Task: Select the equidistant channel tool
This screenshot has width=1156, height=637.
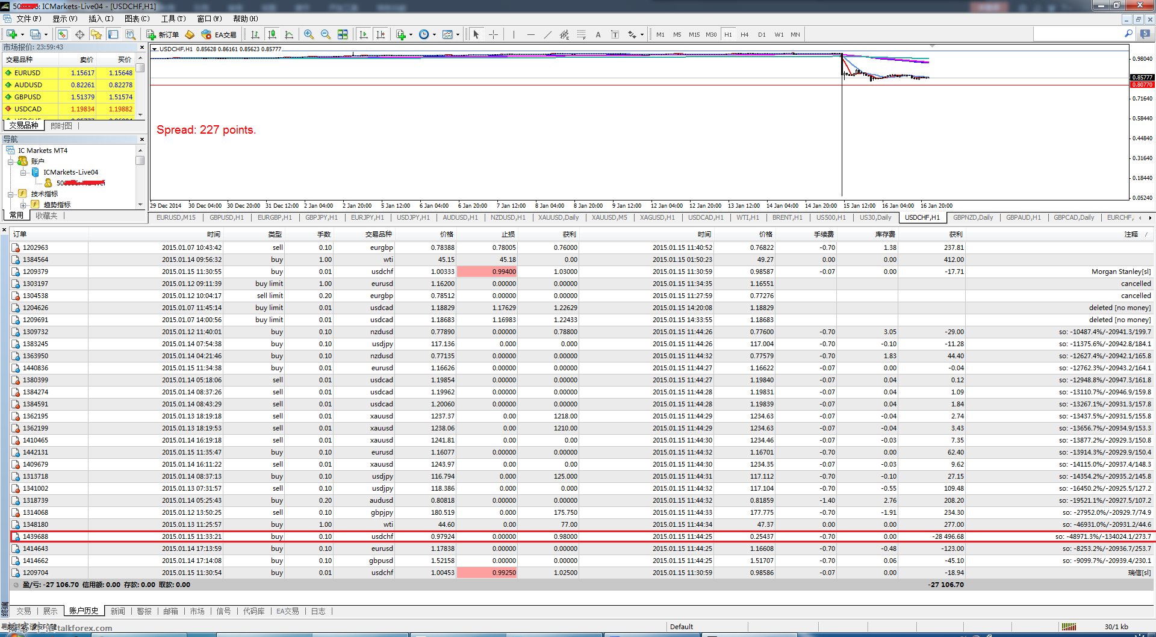Action: point(564,34)
